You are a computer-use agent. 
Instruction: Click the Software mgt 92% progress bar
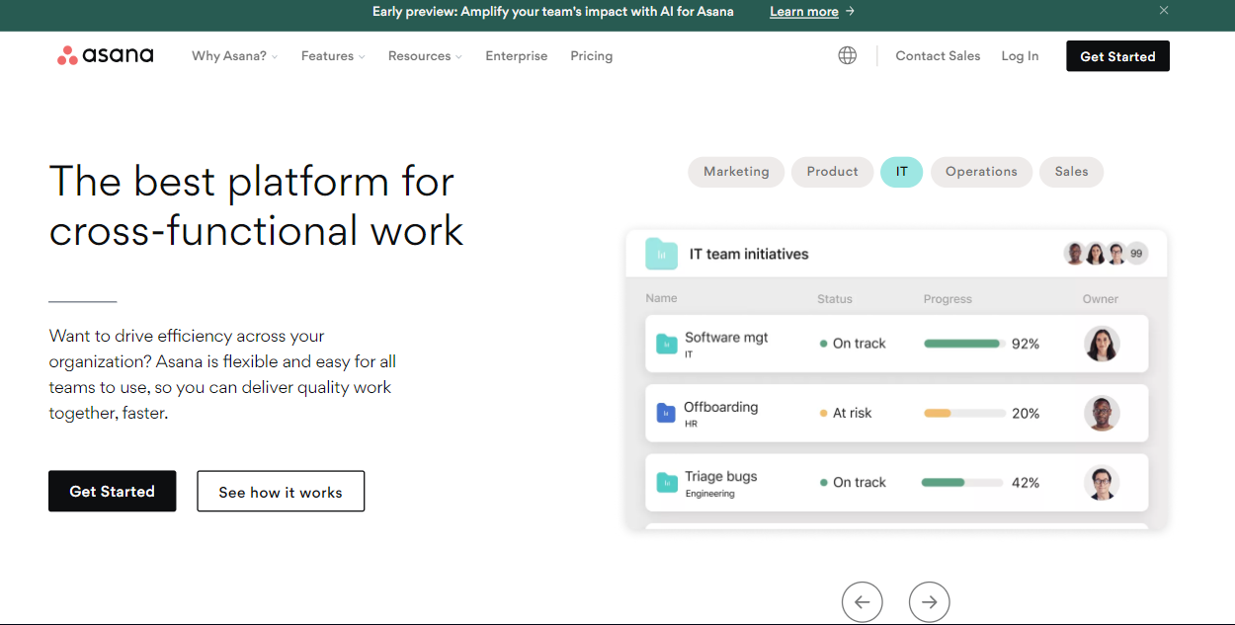pyautogui.click(x=964, y=344)
